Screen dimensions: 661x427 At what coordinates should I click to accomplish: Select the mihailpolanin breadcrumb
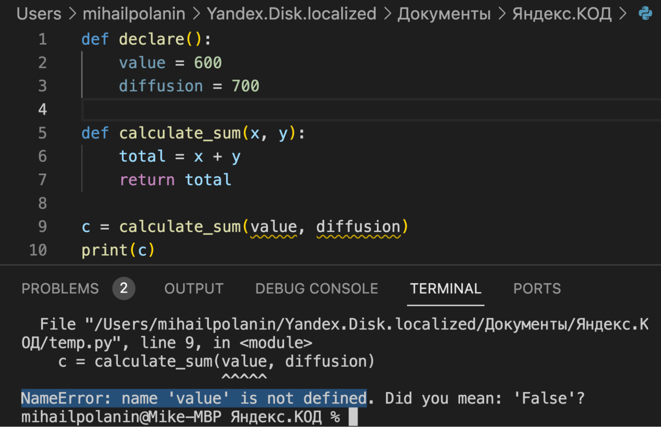134,14
